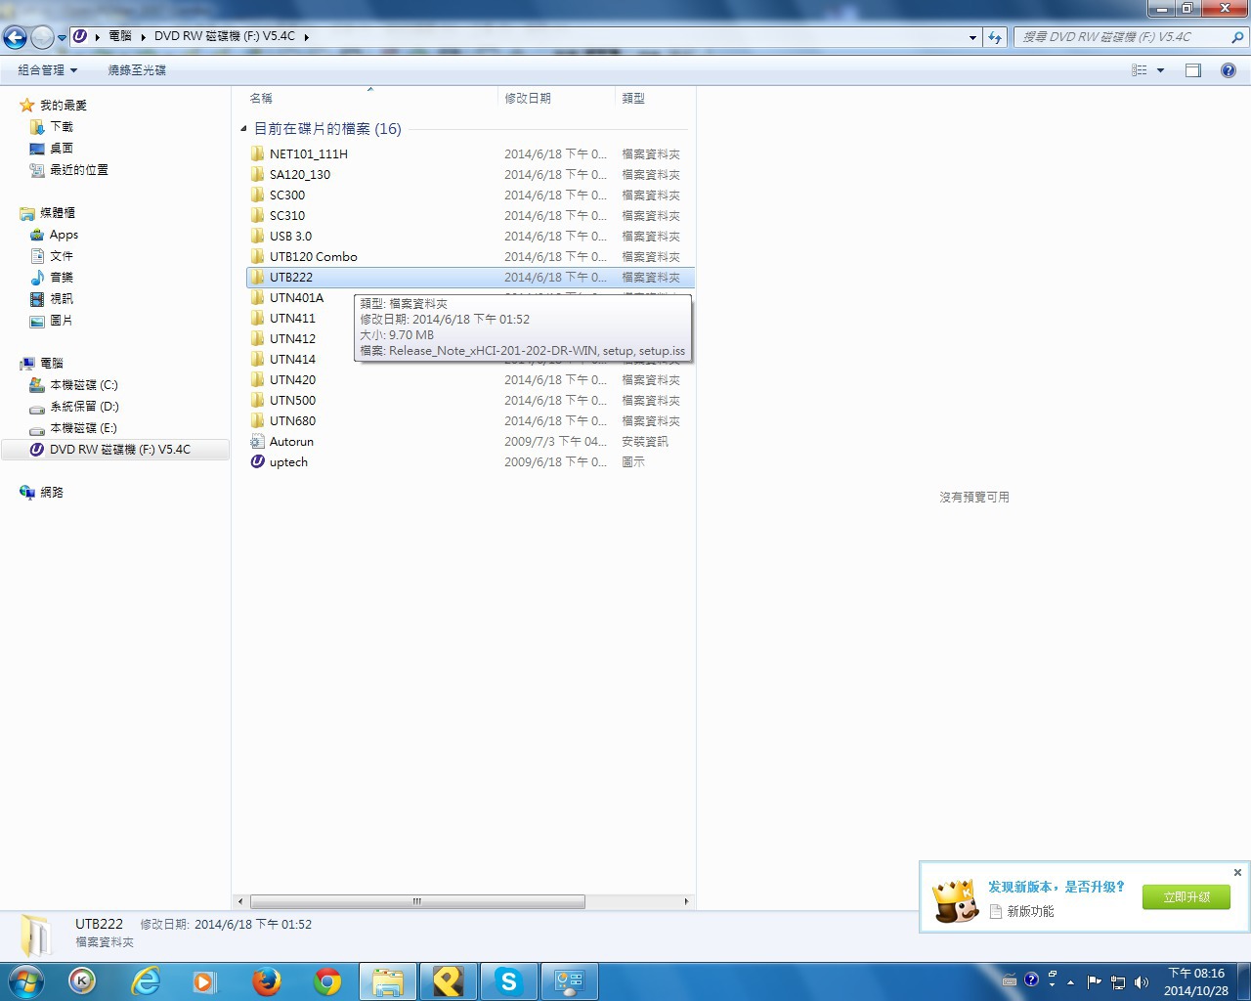Select the UTN401A folder
The image size is (1251, 1001).
point(296,297)
